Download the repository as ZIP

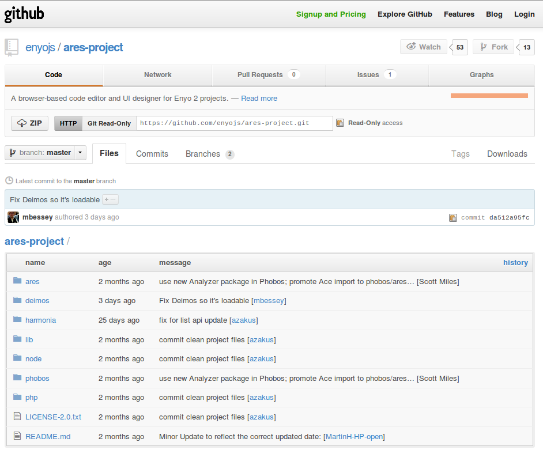click(x=30, y=123)
